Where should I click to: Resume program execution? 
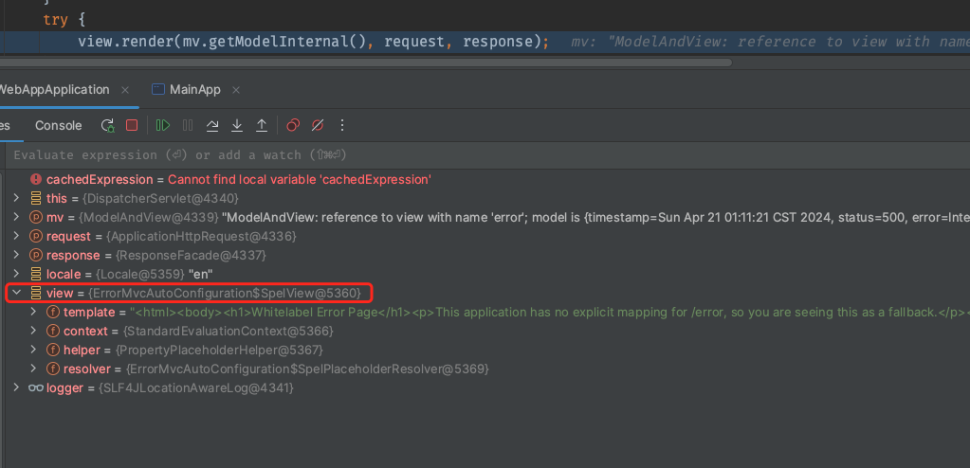click(163, 125)
